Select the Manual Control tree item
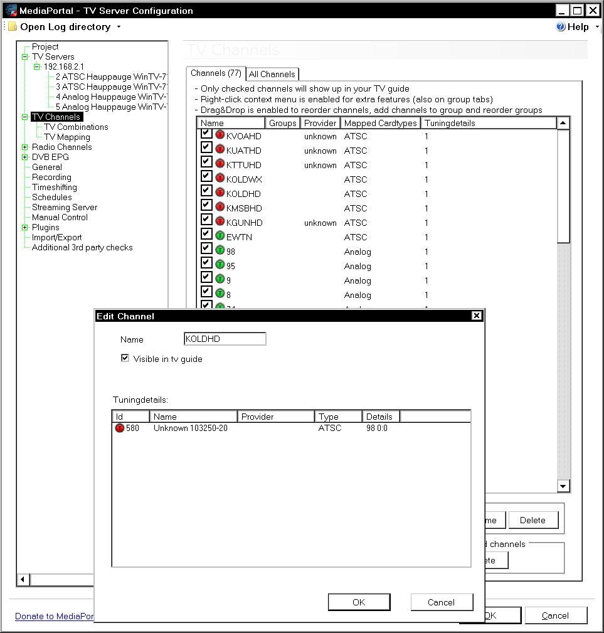This screenshot has height=633, width=604. [60, 218]
